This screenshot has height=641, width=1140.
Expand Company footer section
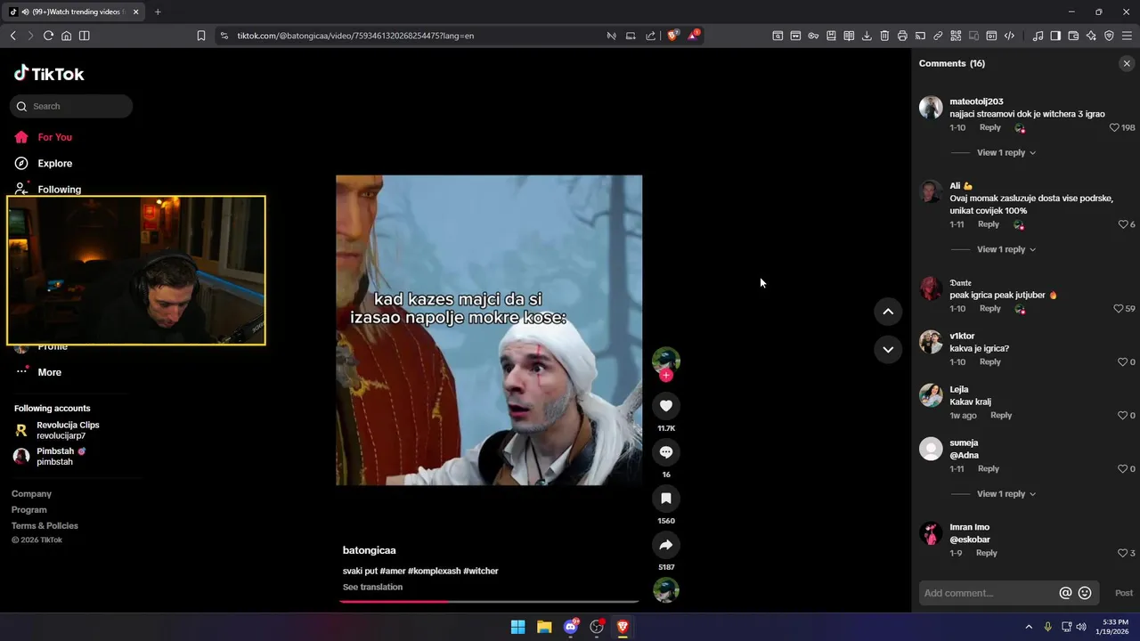click(31, 493)
